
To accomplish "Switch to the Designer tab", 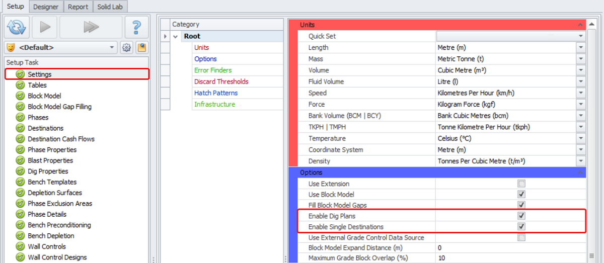I will pos(46,7).
